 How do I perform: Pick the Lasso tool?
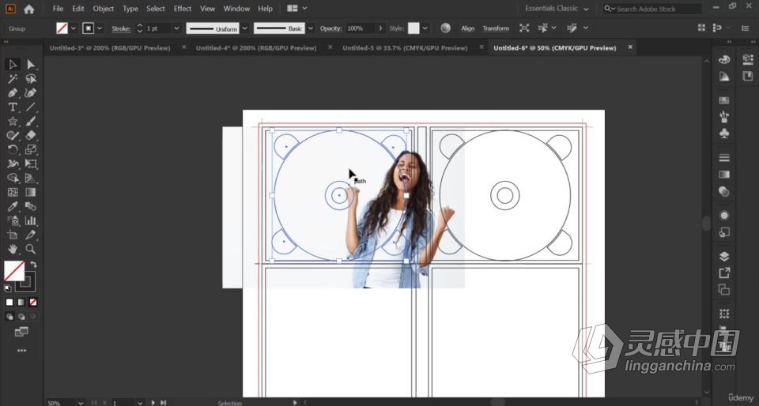[x=31, y=79]
